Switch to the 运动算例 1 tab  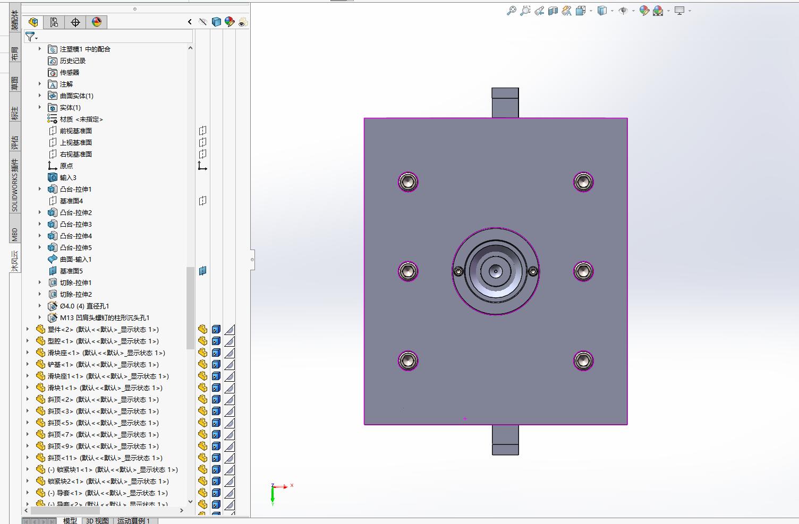coord(134,520)
